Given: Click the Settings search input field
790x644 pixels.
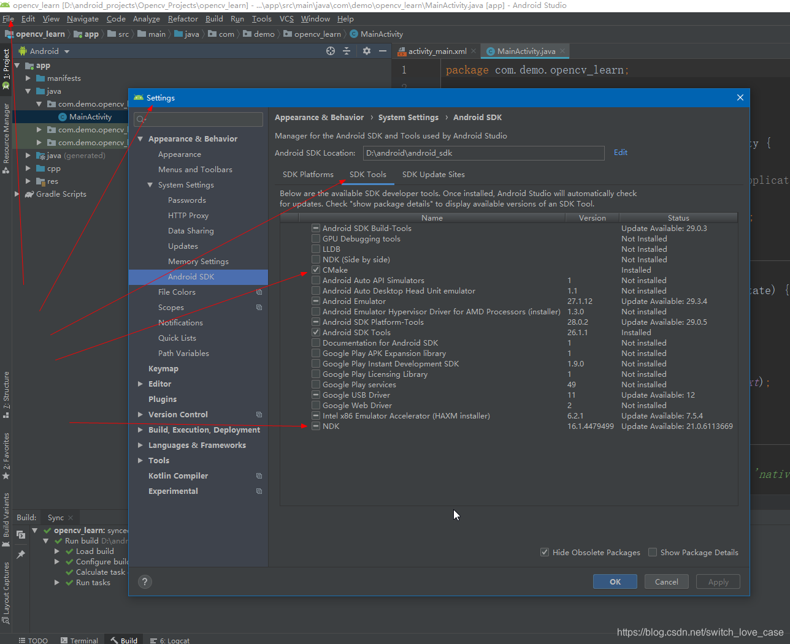Looking at the screenshot, I should pos(199,119).
